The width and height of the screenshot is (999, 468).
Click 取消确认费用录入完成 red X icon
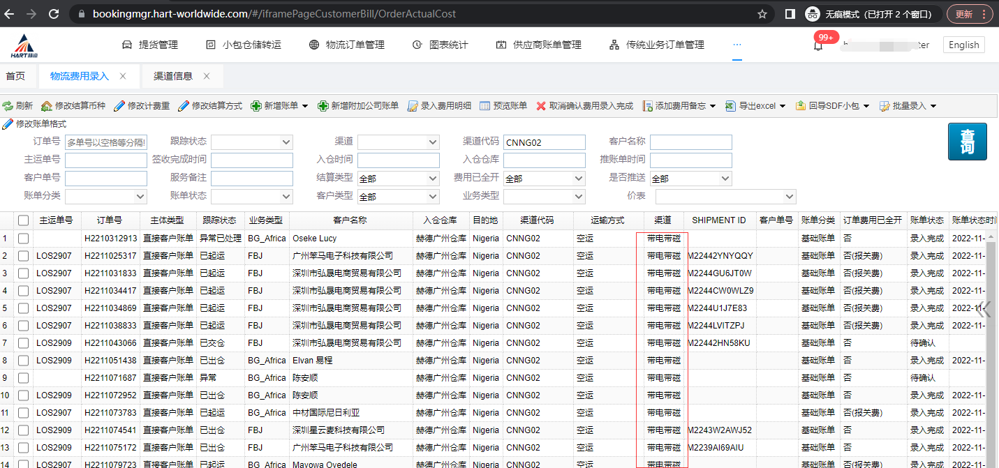(541, 106)
